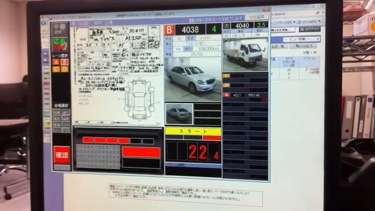This screenshot has height=211, width=375.
Task: Click the 一覧CSV出力 button in browser window
Action: 303,46
